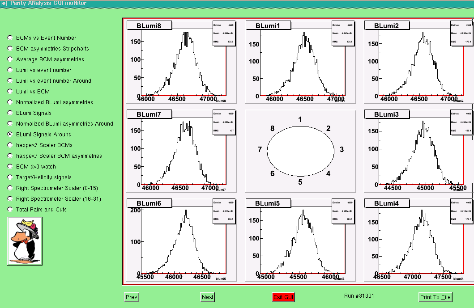The width and height of the screenshot is (474, 308).
Task: Click the BLumi8 statistics box
Action: (224, 34)
